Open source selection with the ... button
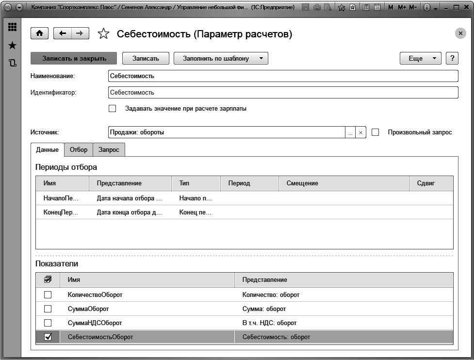The width and height of the screenshot is (474, 360). [x=350, y=132]
